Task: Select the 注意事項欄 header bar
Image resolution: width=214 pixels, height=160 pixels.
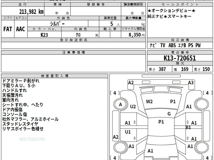Action: [x=73, y=52]
